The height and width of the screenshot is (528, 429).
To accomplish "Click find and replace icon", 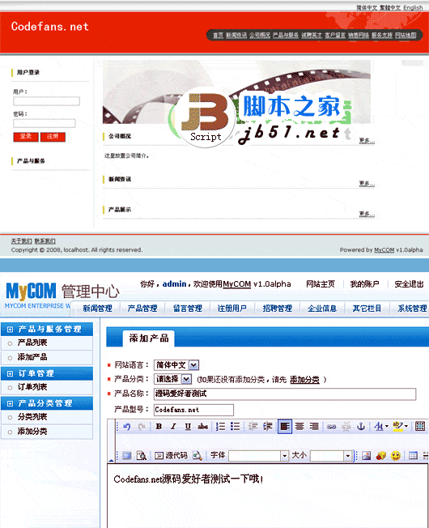I will 198,456.
